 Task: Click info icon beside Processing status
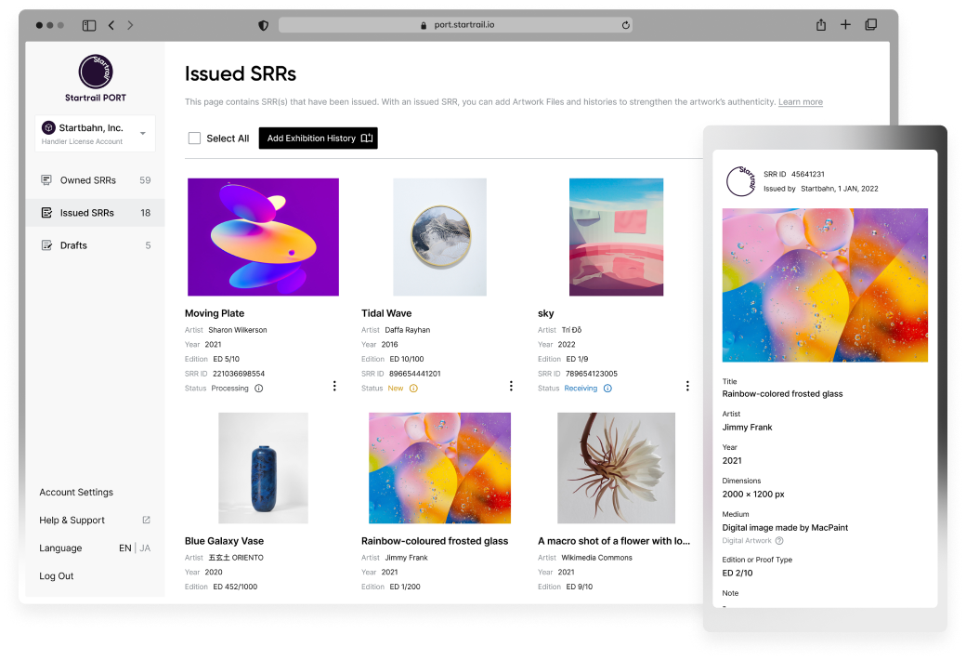(x=259, y=389)
